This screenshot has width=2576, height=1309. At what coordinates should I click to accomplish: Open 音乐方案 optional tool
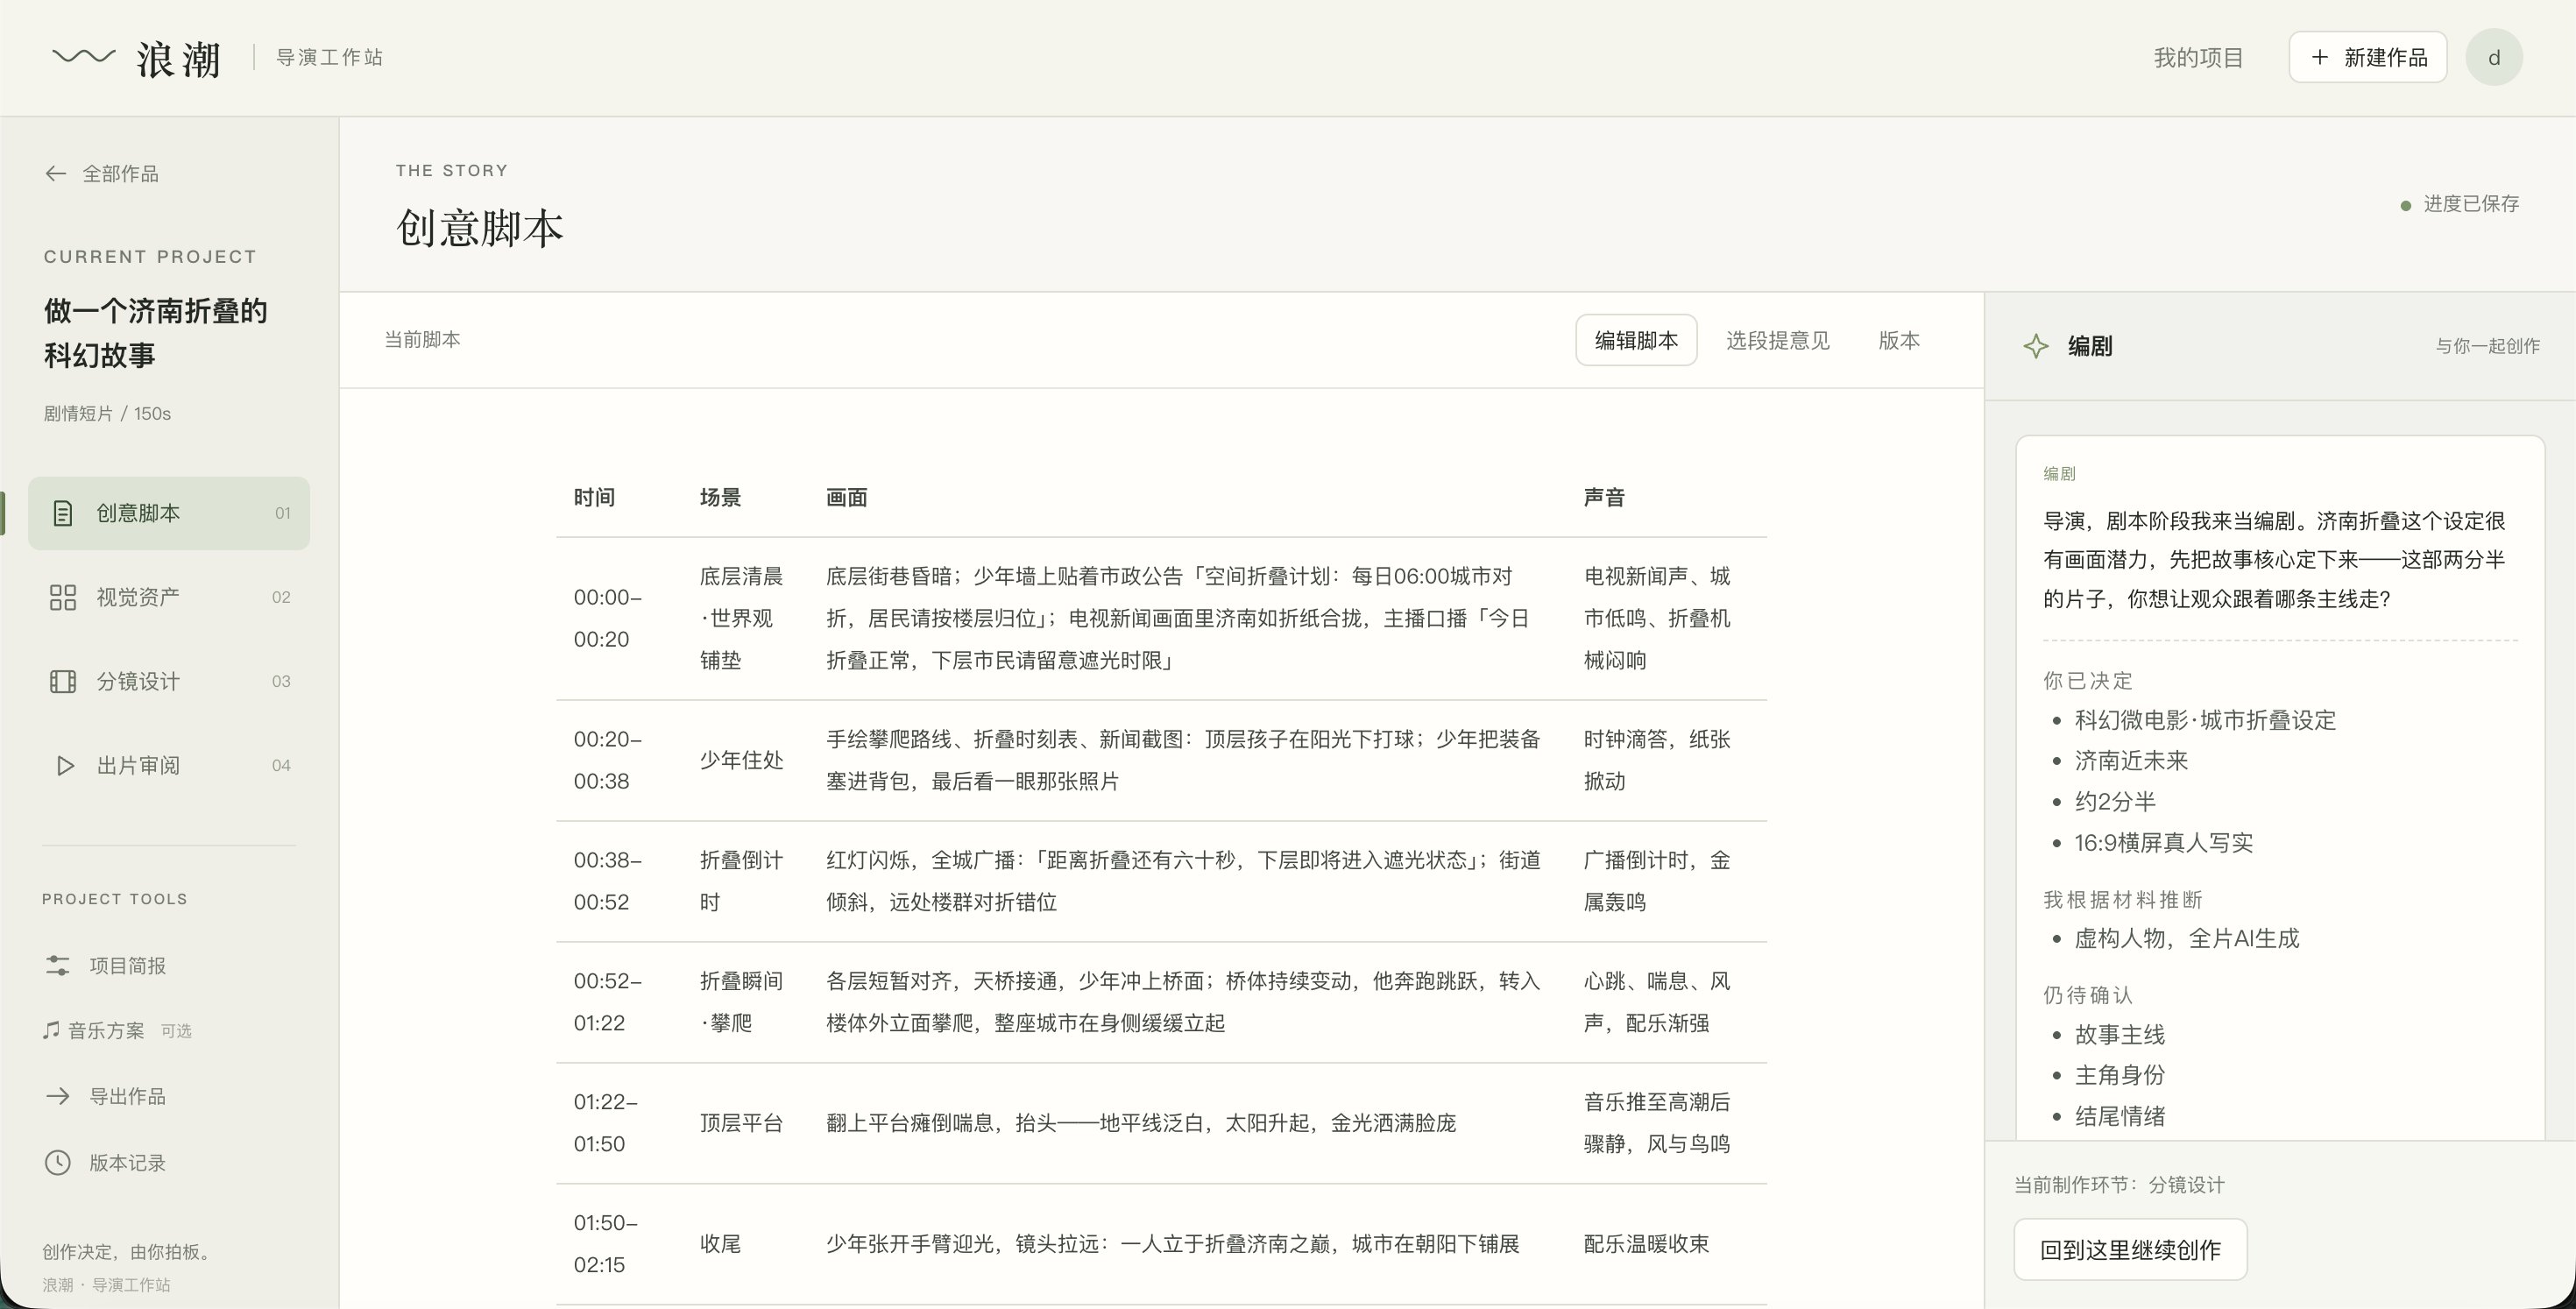[117, 1030]
